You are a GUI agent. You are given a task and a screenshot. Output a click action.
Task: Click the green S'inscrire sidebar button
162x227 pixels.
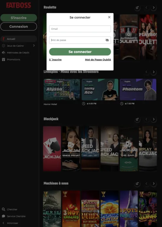(x=19, y=18)
